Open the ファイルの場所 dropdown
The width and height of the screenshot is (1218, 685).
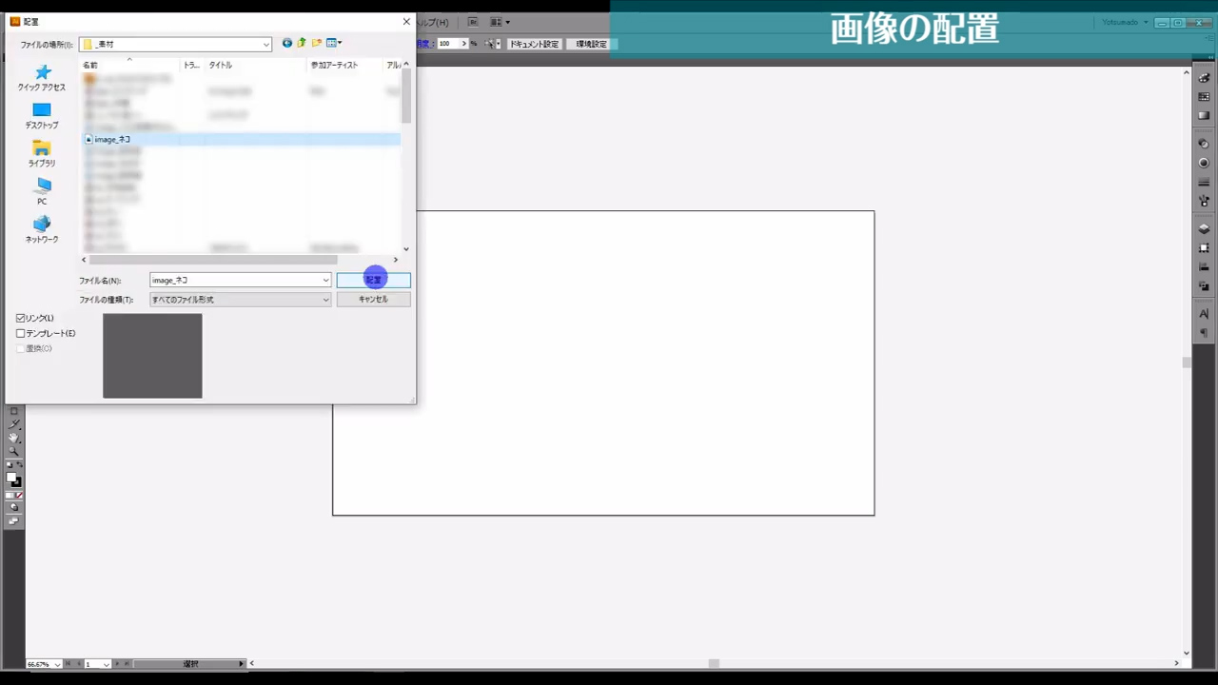(265, 44)
